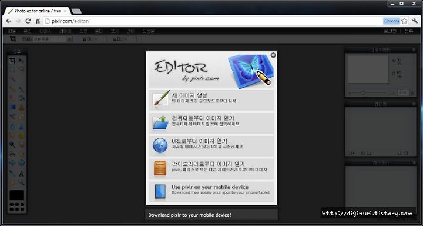The image size is (423, 226).
Task: Select the Brush tool
Action: [x=22, y=89]
